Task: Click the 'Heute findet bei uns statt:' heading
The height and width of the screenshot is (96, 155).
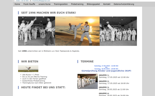Action: (x=43, y=87)
